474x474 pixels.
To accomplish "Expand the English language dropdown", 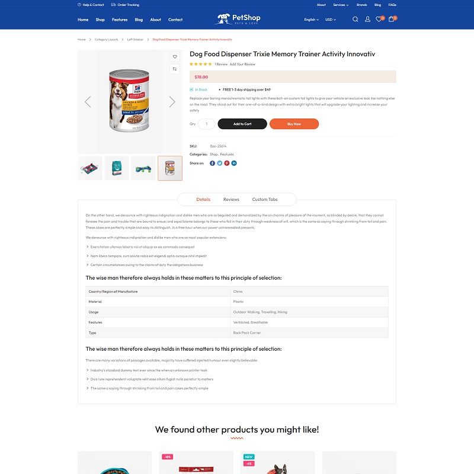I will tap(312, 20).
